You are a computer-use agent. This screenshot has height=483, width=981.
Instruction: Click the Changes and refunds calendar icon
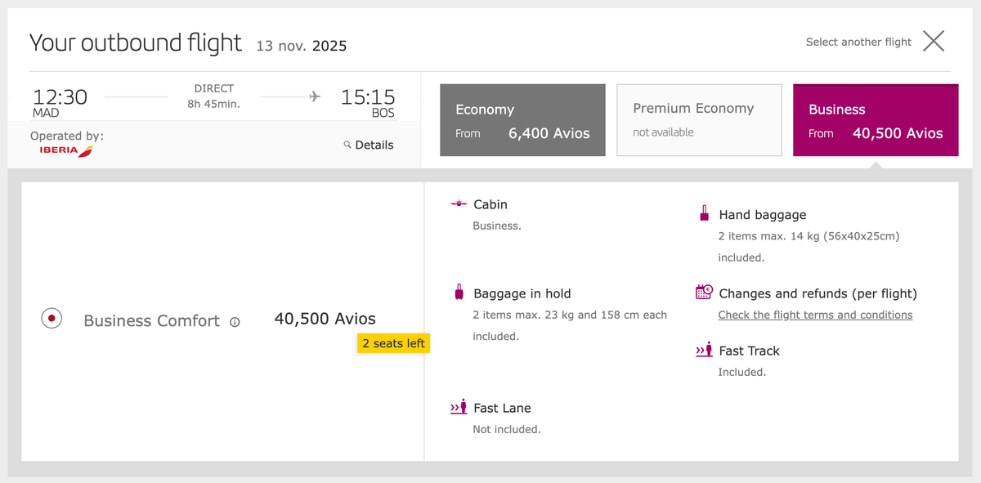704,291
